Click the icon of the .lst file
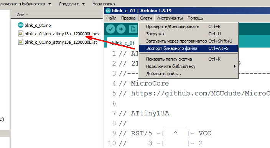270x148 pixels. (x=21, y=42)
